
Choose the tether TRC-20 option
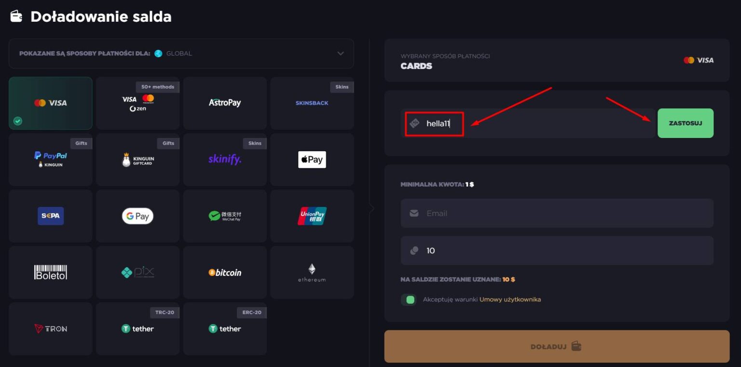[137, 329]
